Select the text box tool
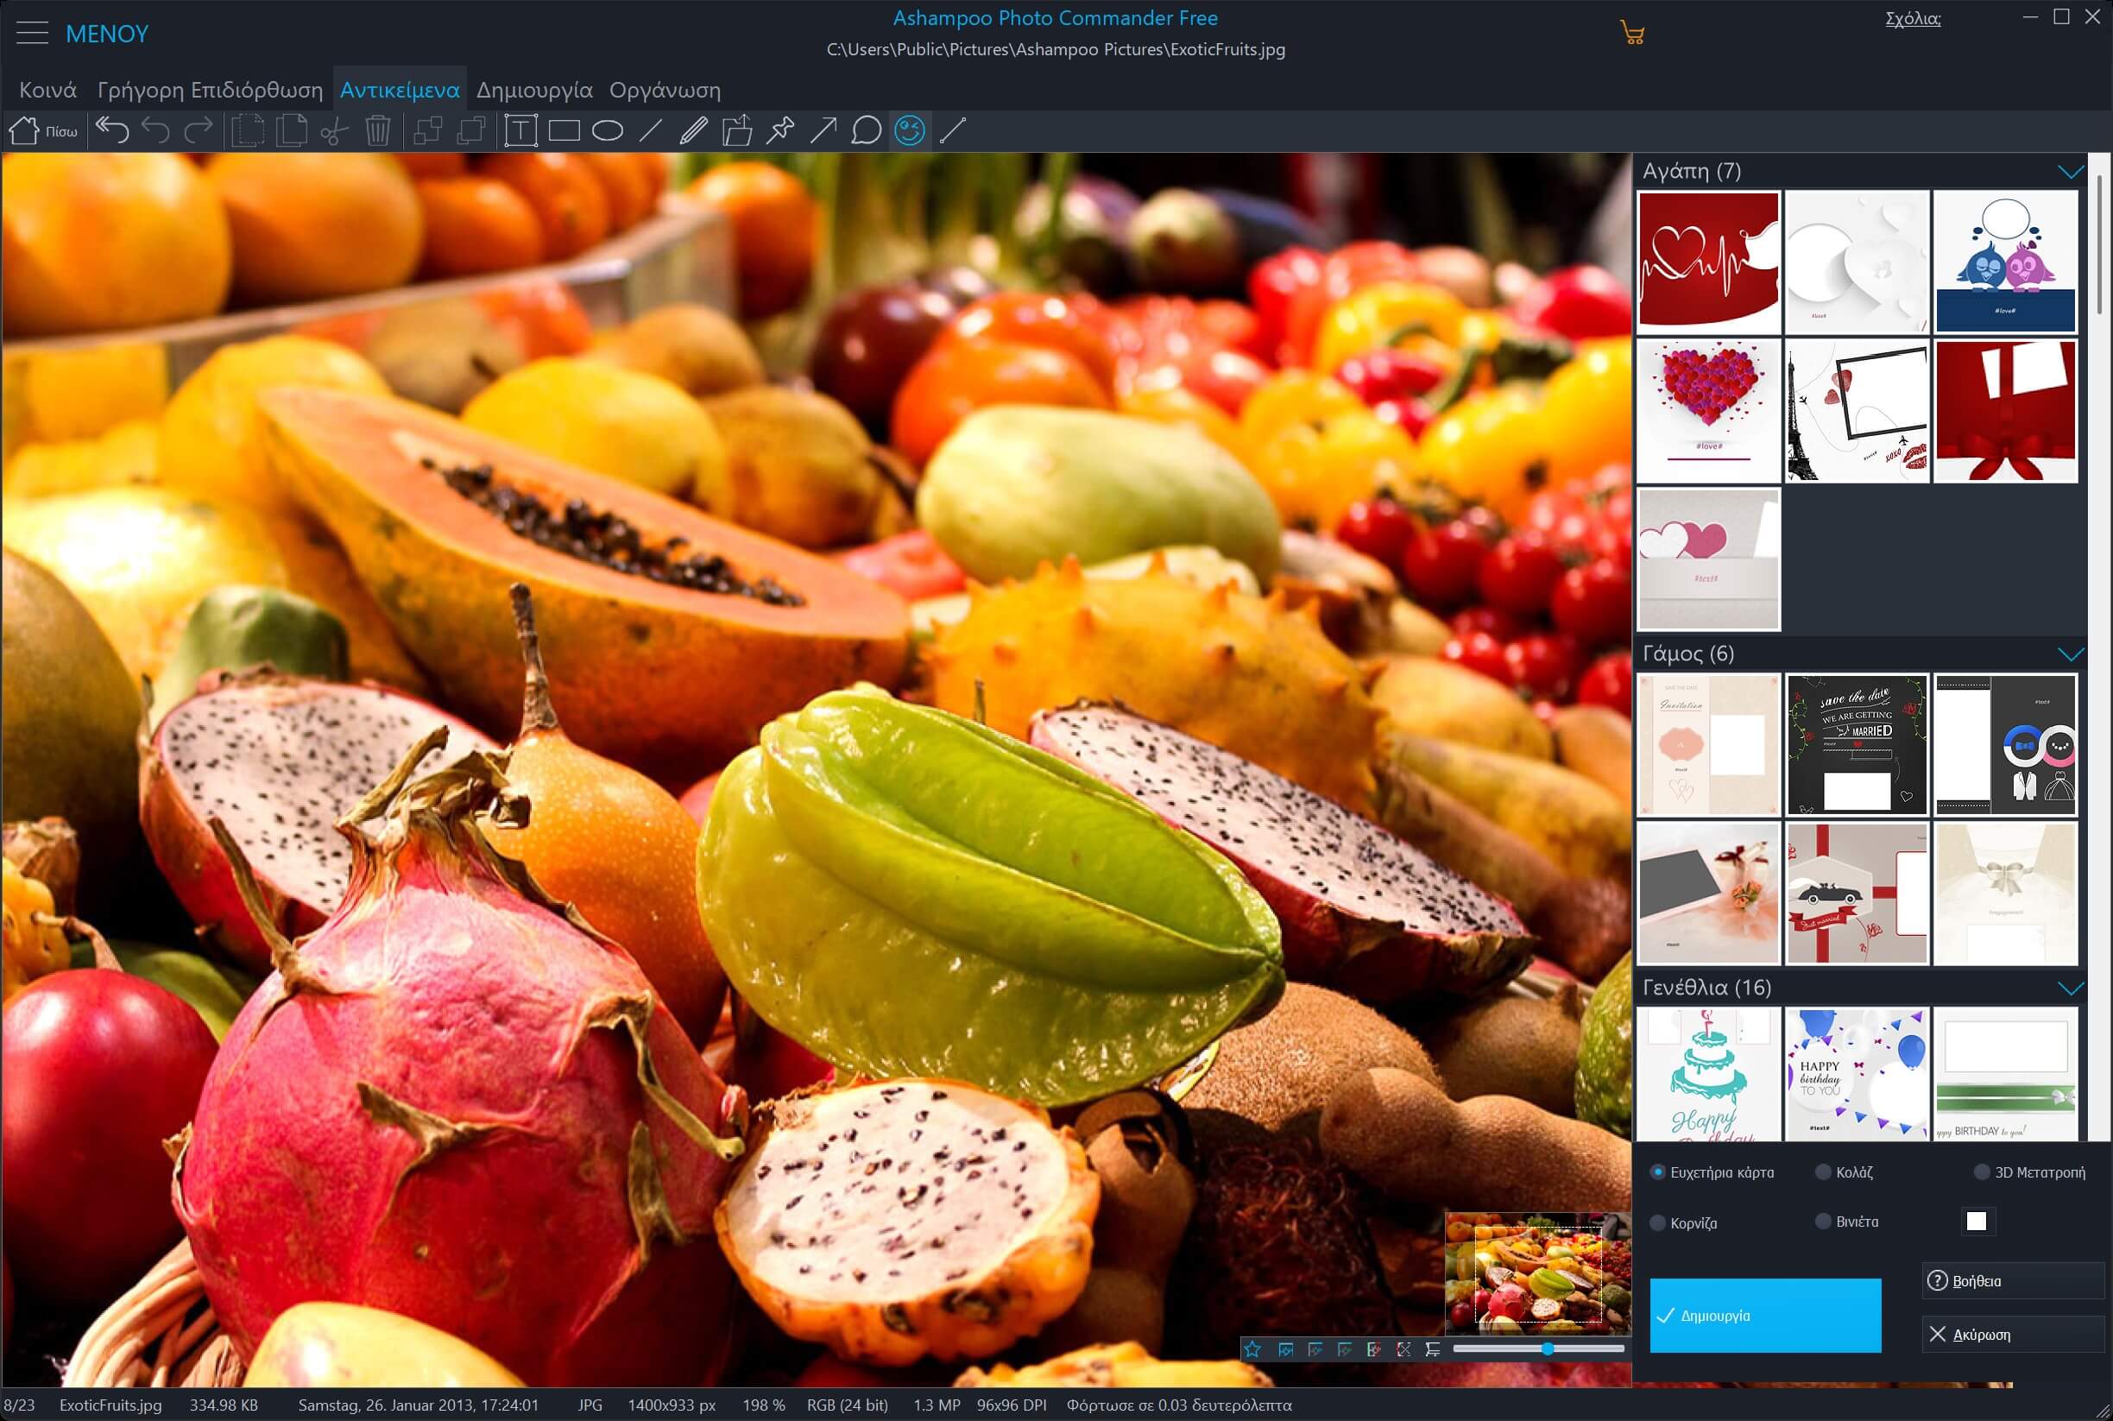2113x1421 pixels. 520,130
